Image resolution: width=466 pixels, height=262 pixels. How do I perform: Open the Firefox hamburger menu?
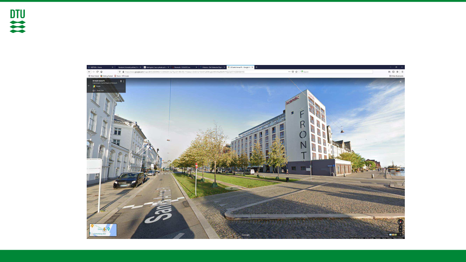(402, 72)
